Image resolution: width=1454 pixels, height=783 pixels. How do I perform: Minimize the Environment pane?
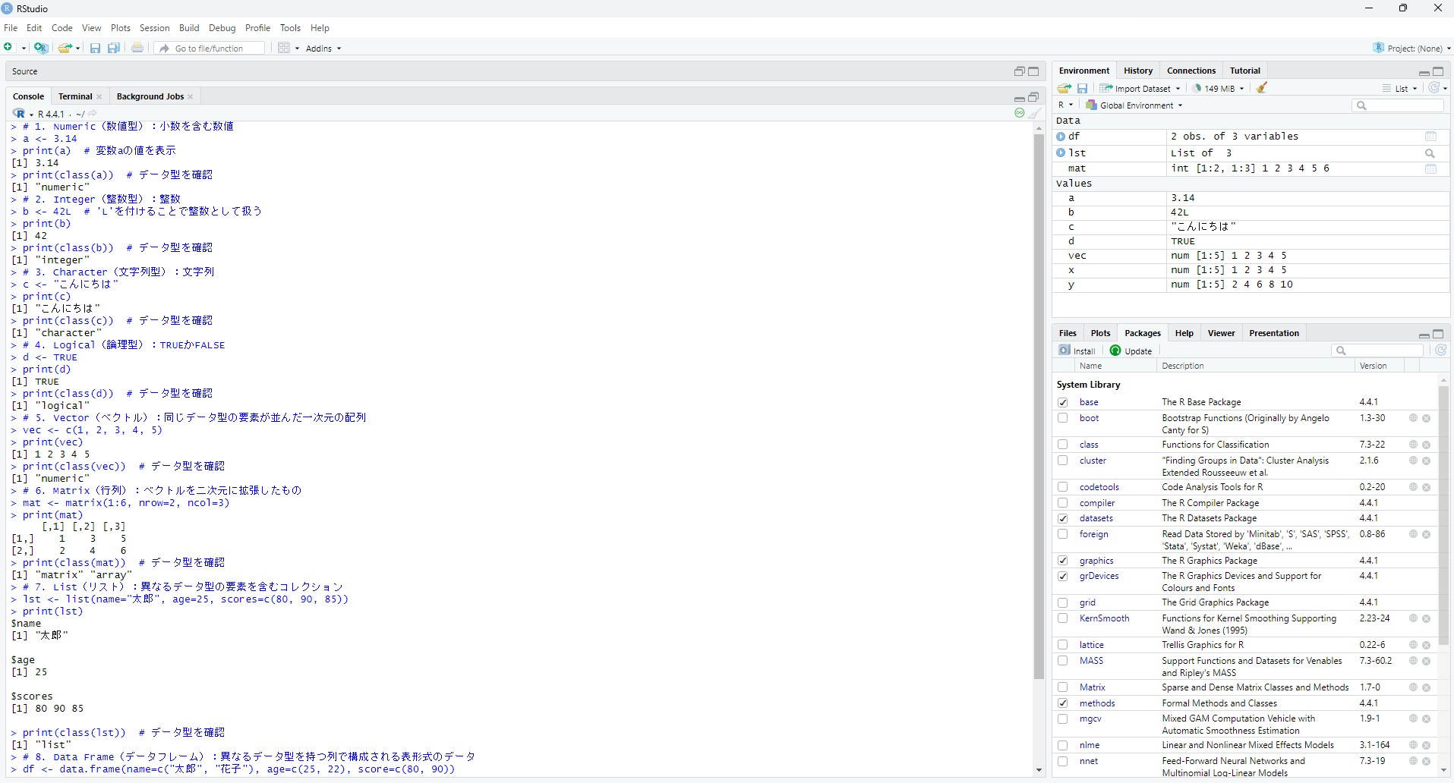coord(1424,72)
